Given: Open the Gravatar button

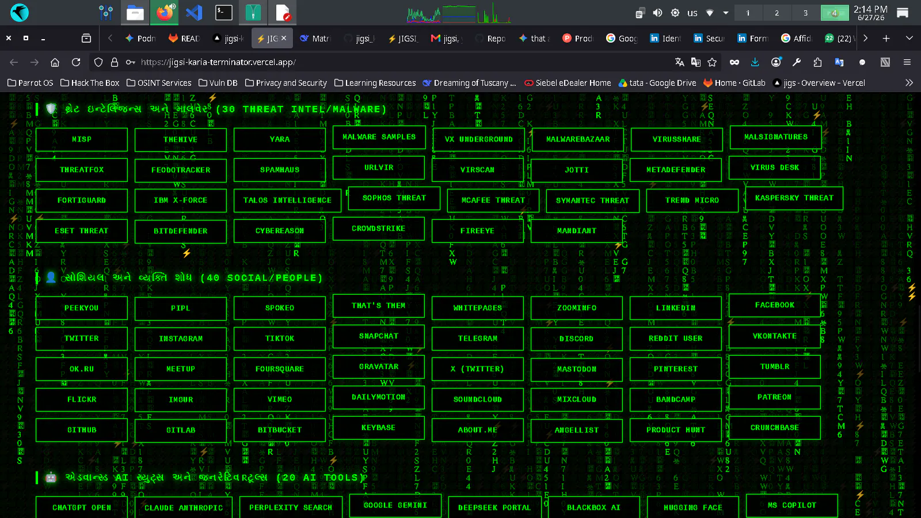Looking at the screenshot, I should pos(379,367).
